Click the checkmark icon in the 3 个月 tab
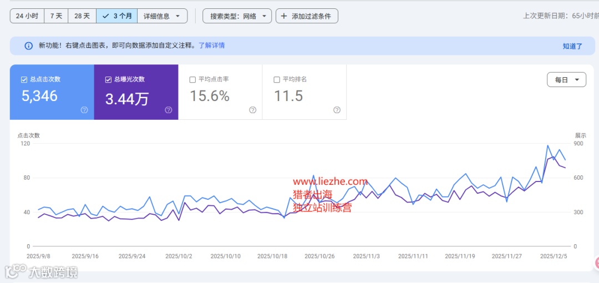This screenshot has height=283, width=599. tap(106, 17)
